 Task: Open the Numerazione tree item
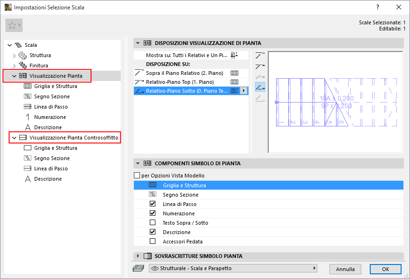click(x=50, y=117)
